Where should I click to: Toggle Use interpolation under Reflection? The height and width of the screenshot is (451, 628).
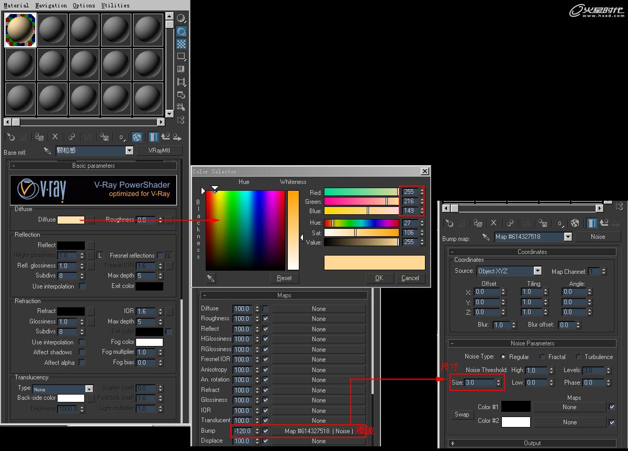click(82, 286)
